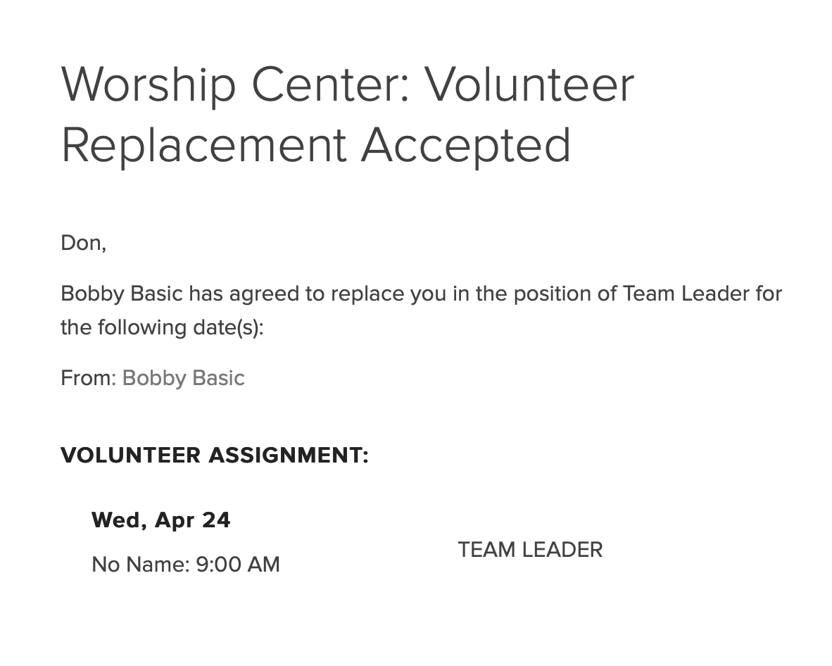The width and height of the screenshot is (832, 666).
Task: Click the No Name: 9:00 AM entry
Action: coord(186,565)
